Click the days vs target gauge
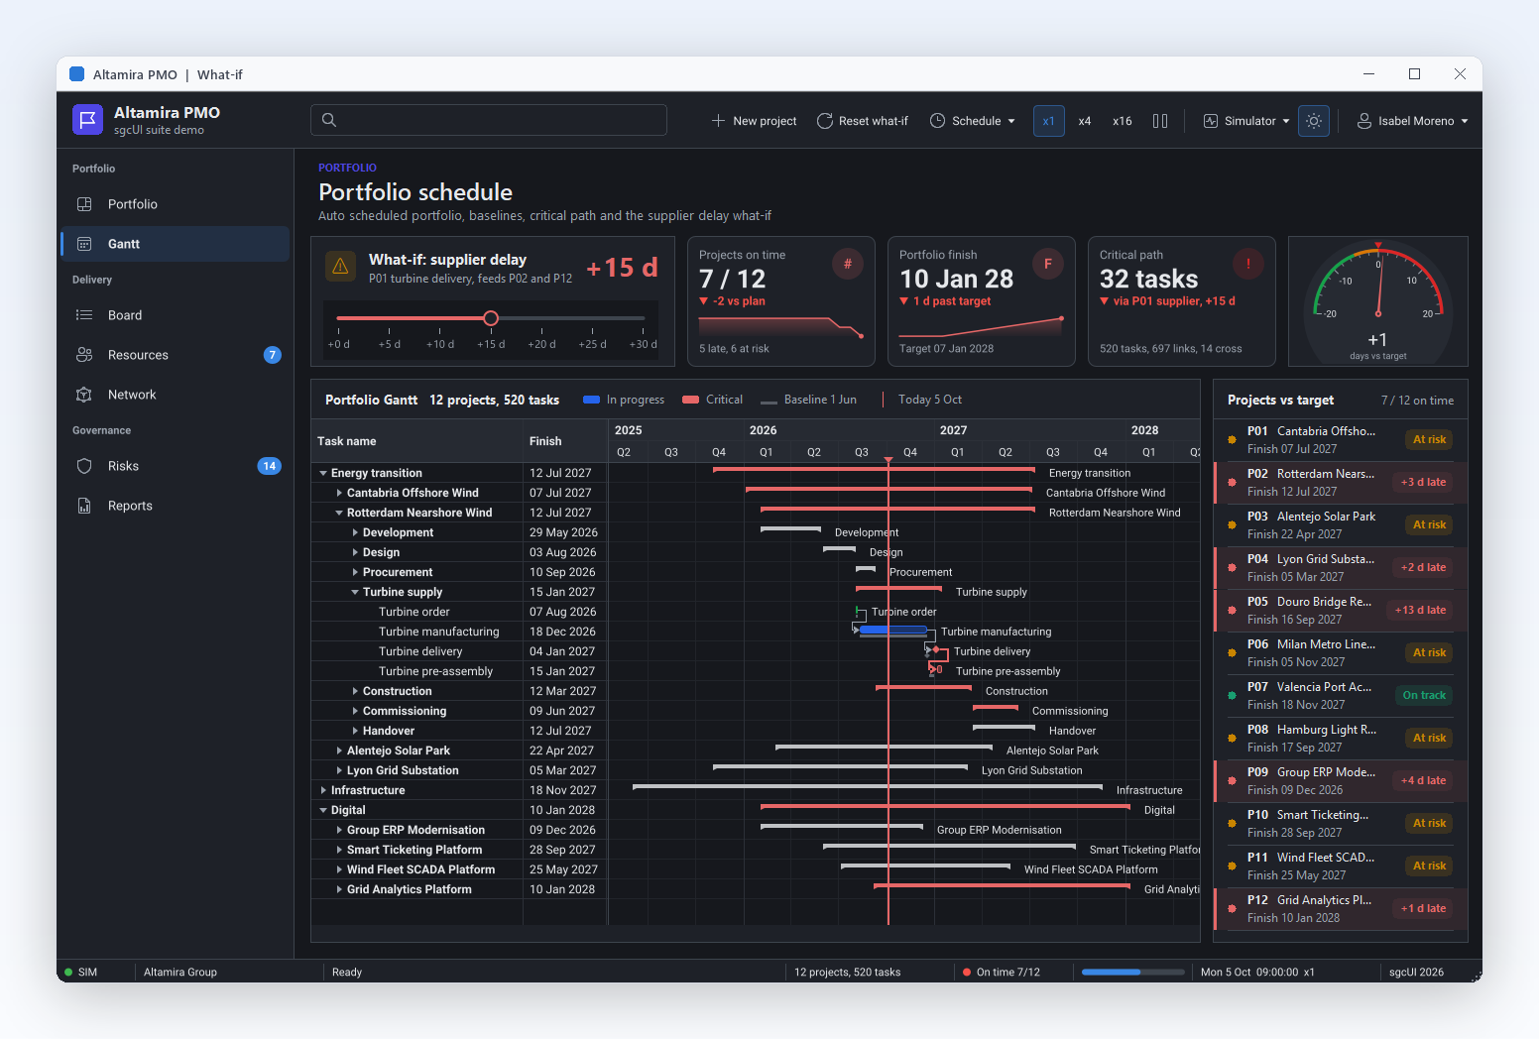The width and height of the screenshot is (1539, 1039). (1377, 301)
